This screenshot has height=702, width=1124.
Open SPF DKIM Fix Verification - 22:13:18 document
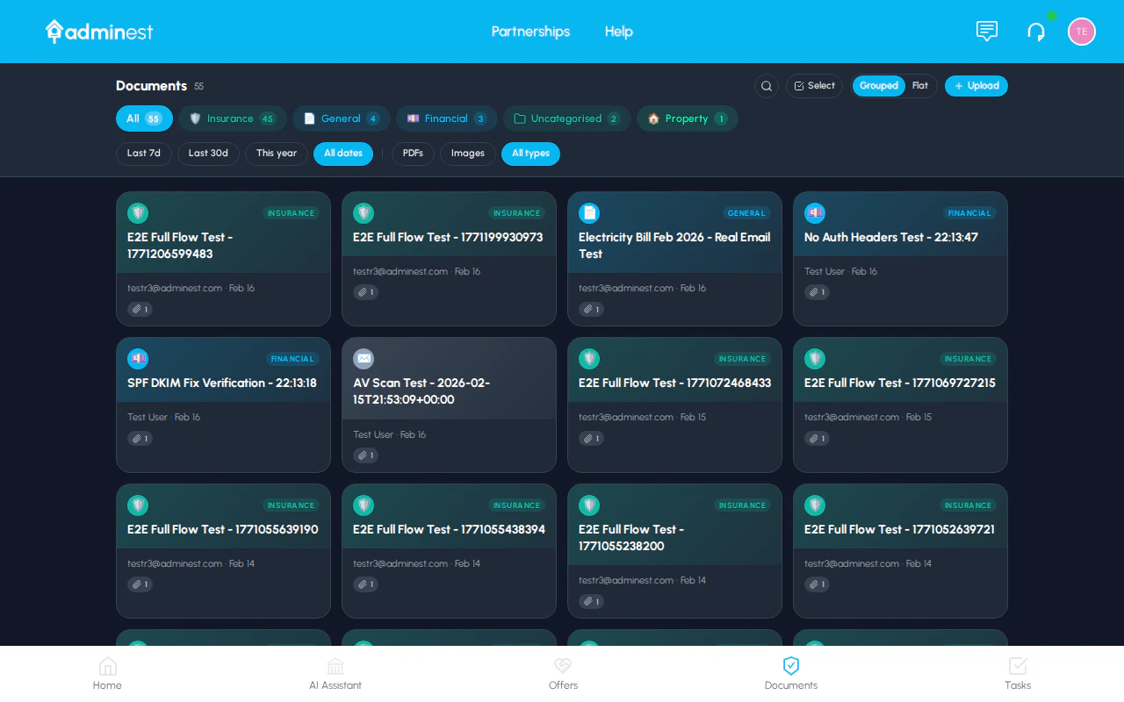[x=222, y=383]
